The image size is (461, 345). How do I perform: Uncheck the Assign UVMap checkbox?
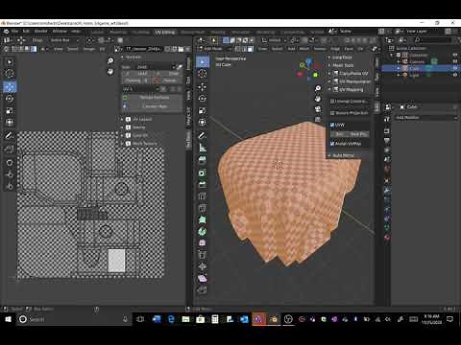pyautogui.click(x=332, y=144)
